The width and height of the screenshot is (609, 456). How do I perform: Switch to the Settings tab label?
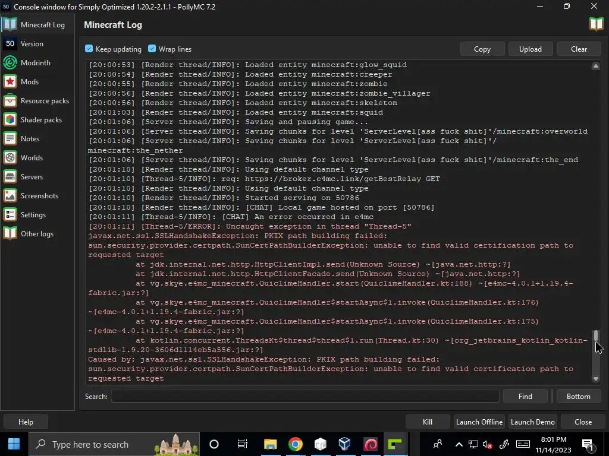click(x=33, y=215)
